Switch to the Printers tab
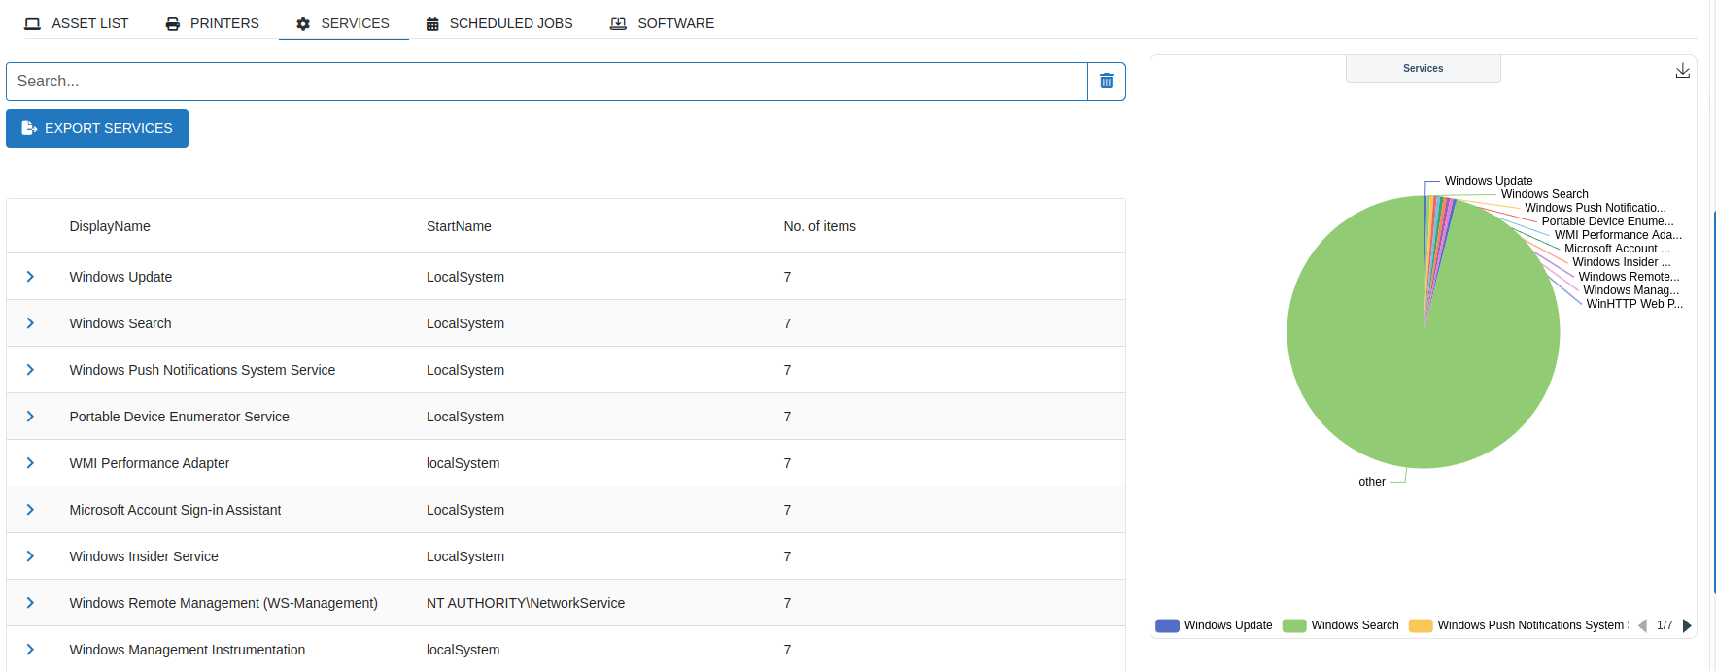 click(212, 23)
